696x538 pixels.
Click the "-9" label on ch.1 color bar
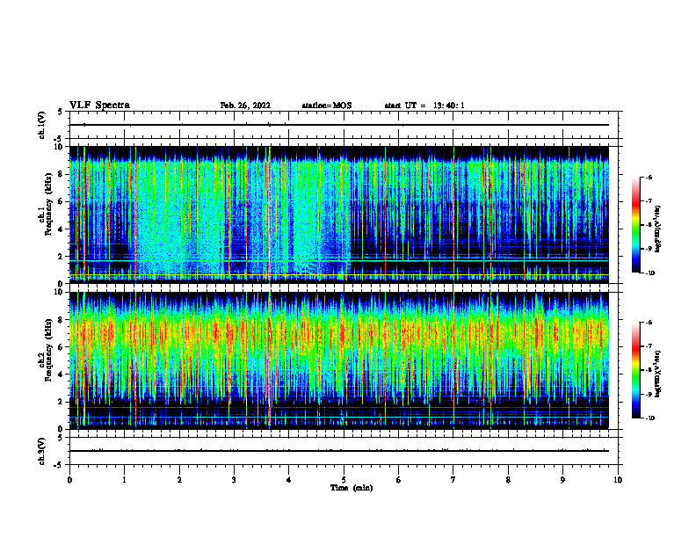tap(649, 249)
